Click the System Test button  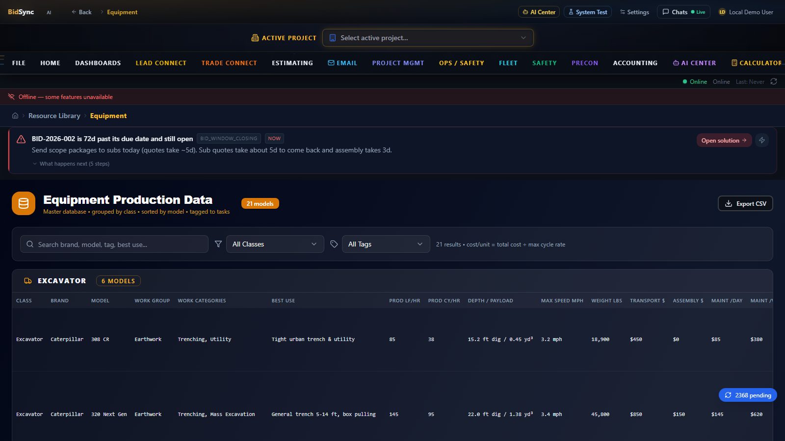588,12
